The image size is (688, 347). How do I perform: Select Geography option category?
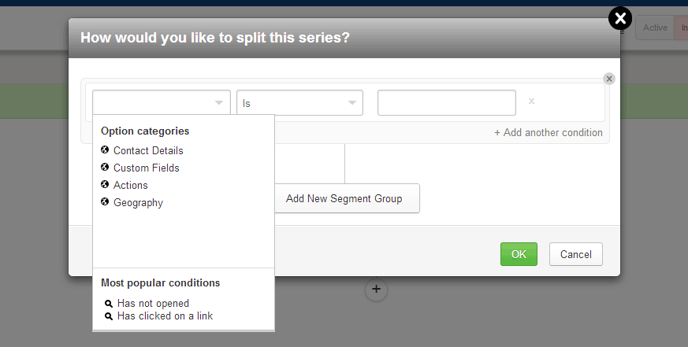tap(138, 202)
